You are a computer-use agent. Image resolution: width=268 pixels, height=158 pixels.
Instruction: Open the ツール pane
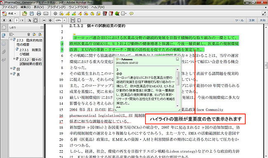(x=239, y=20)
